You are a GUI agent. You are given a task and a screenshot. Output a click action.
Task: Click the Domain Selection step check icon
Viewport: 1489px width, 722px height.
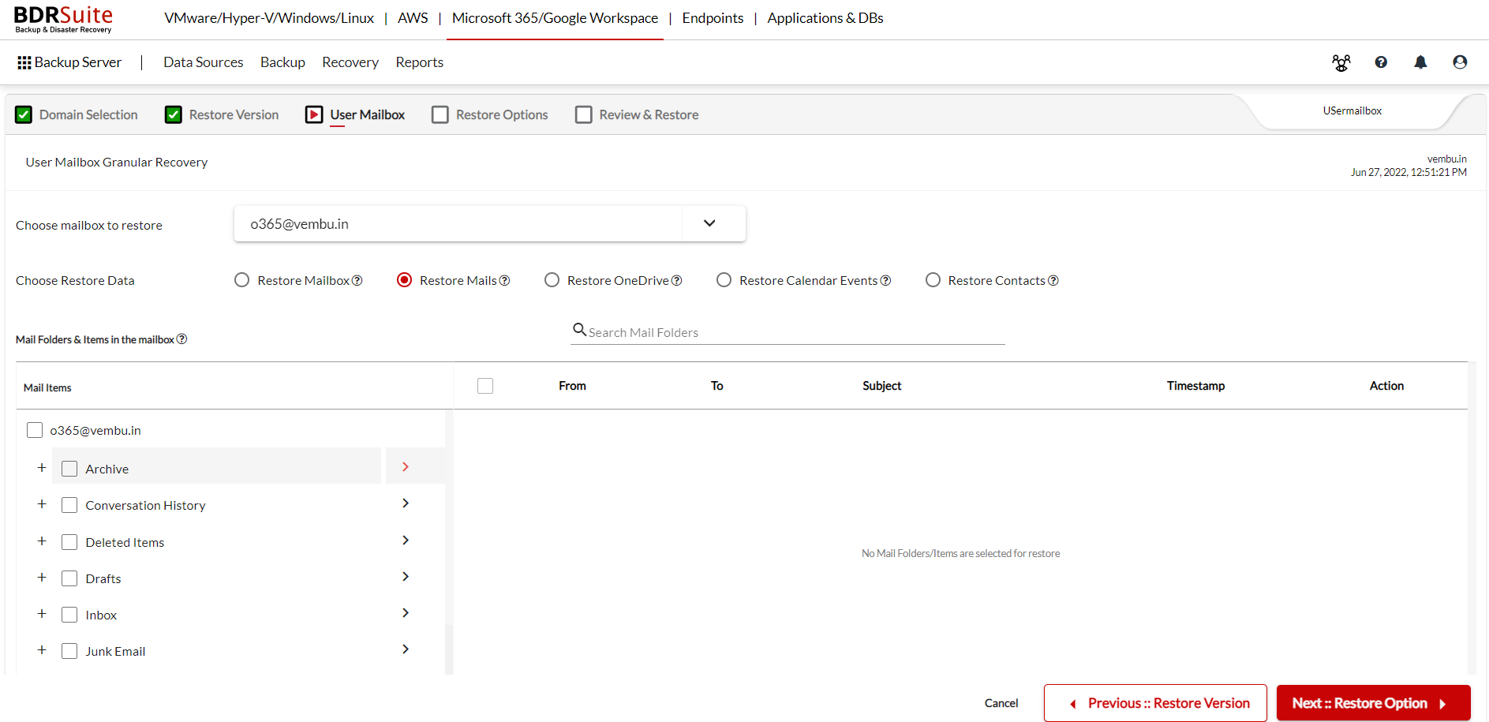(24, 114)
